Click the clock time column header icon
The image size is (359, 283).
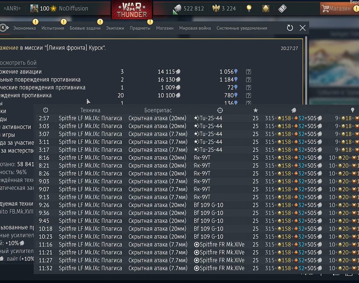46,110
